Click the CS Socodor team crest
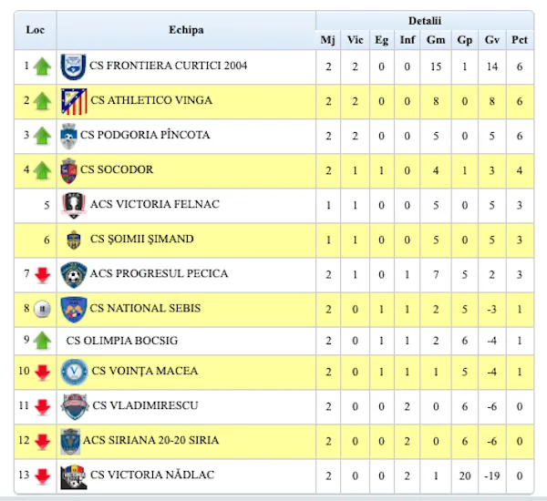The height and width of the screenshot is (501, 547). (x=68, y=170)
